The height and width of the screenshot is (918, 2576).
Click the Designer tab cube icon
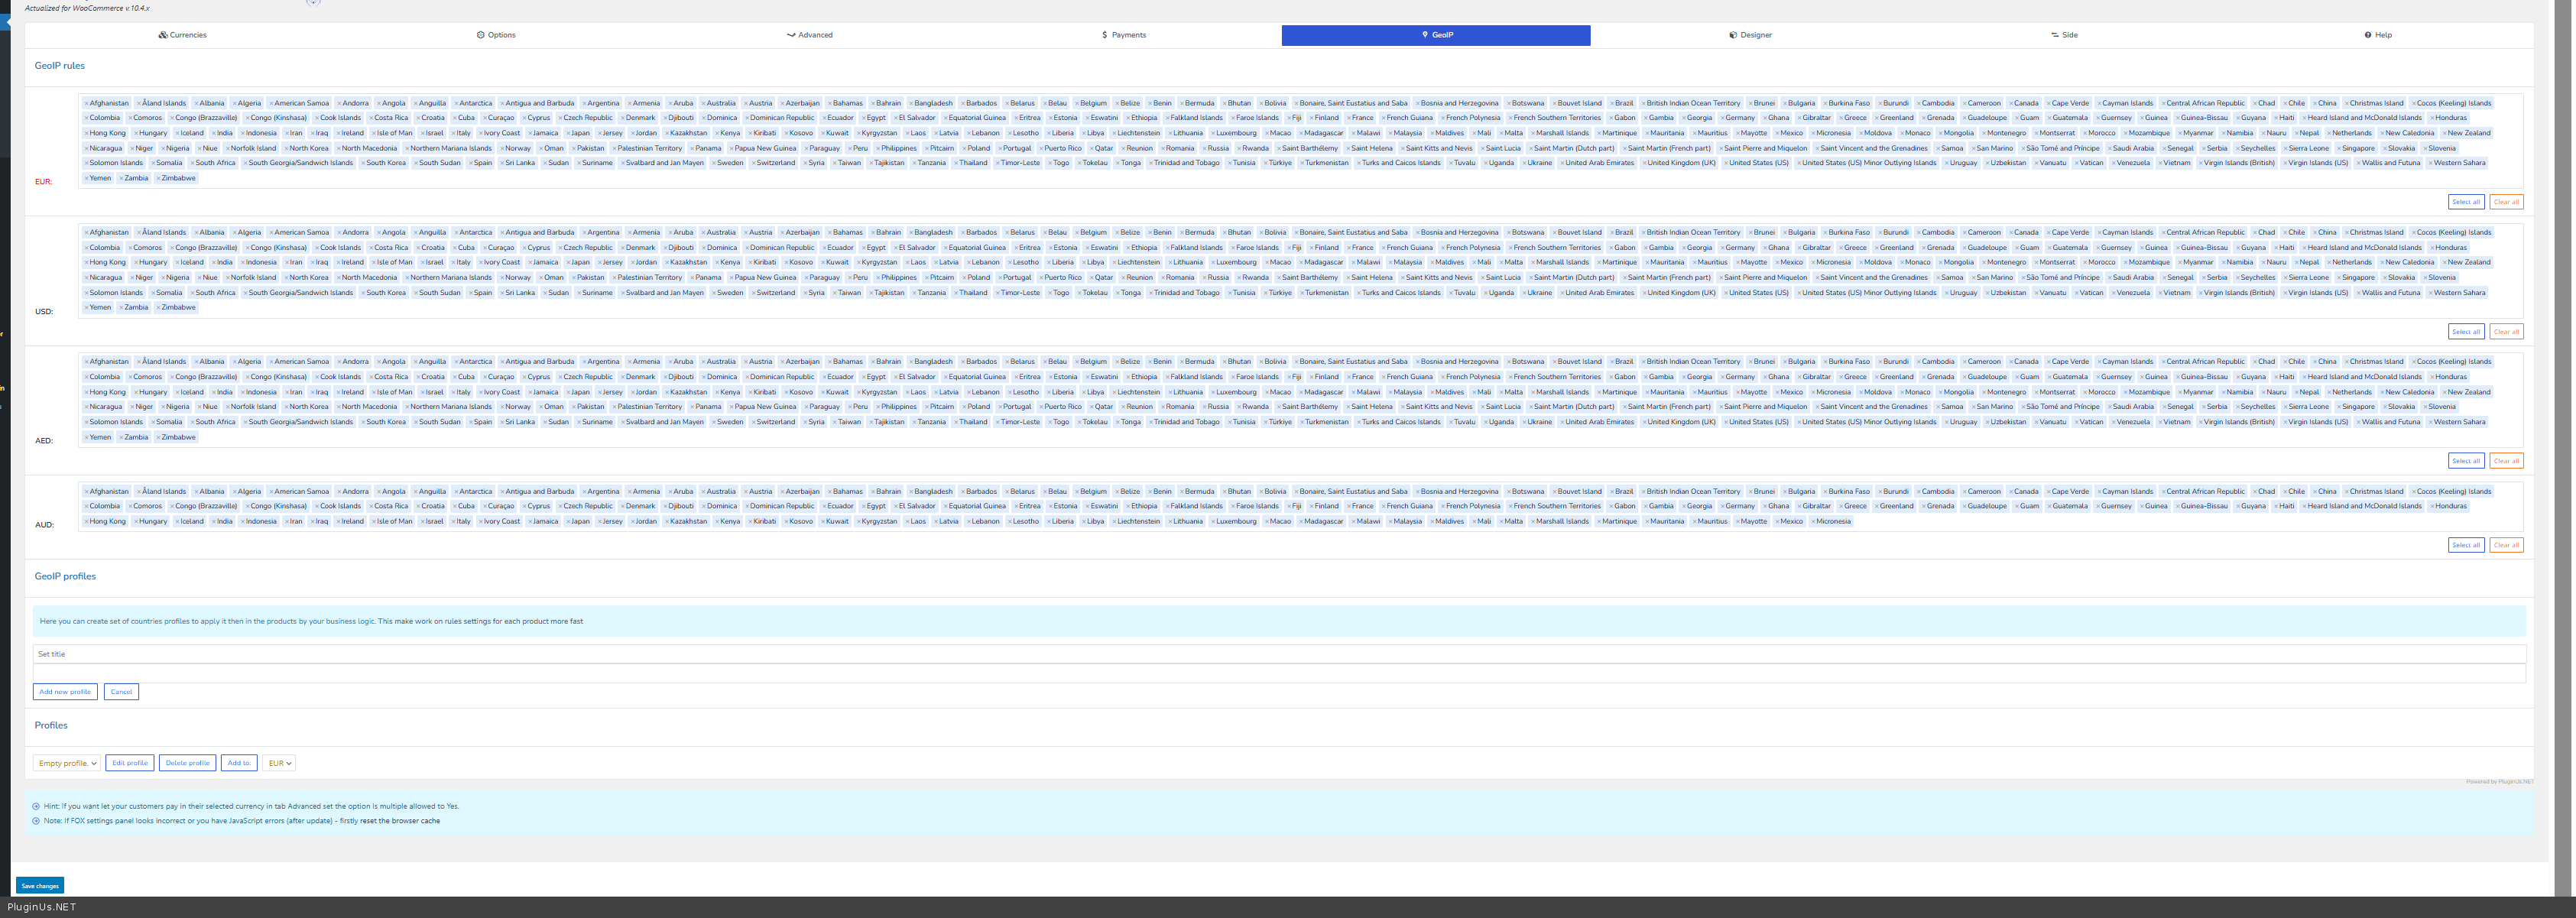coord(1733,35)
